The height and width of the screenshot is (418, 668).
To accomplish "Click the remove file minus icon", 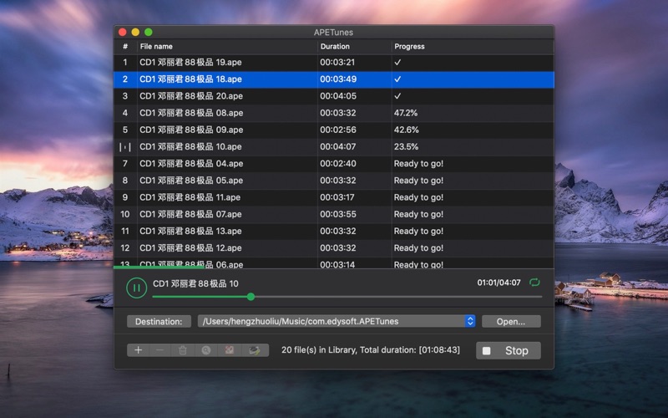I will (x=159, y=350).
